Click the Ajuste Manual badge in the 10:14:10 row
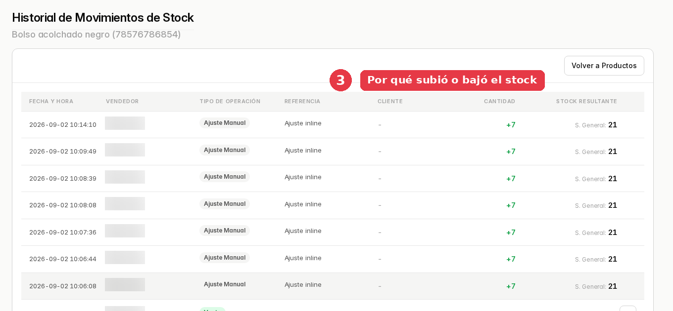The image size is (673, 311). (x=225, y=123)
